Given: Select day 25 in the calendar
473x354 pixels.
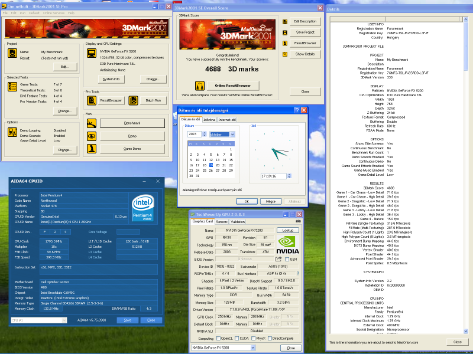Looking at the screenshot, I should coord(204,171).
